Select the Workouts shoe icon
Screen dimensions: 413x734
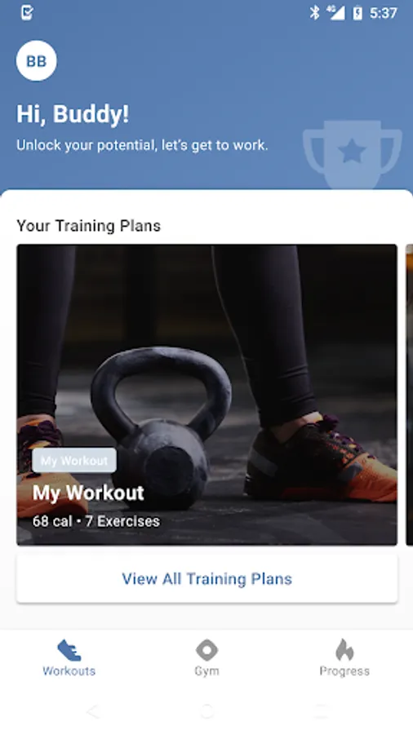click(x=69, y=651)
